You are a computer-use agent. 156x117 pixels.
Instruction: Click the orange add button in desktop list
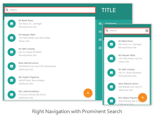pyautogui.click(x=88, y=93)
